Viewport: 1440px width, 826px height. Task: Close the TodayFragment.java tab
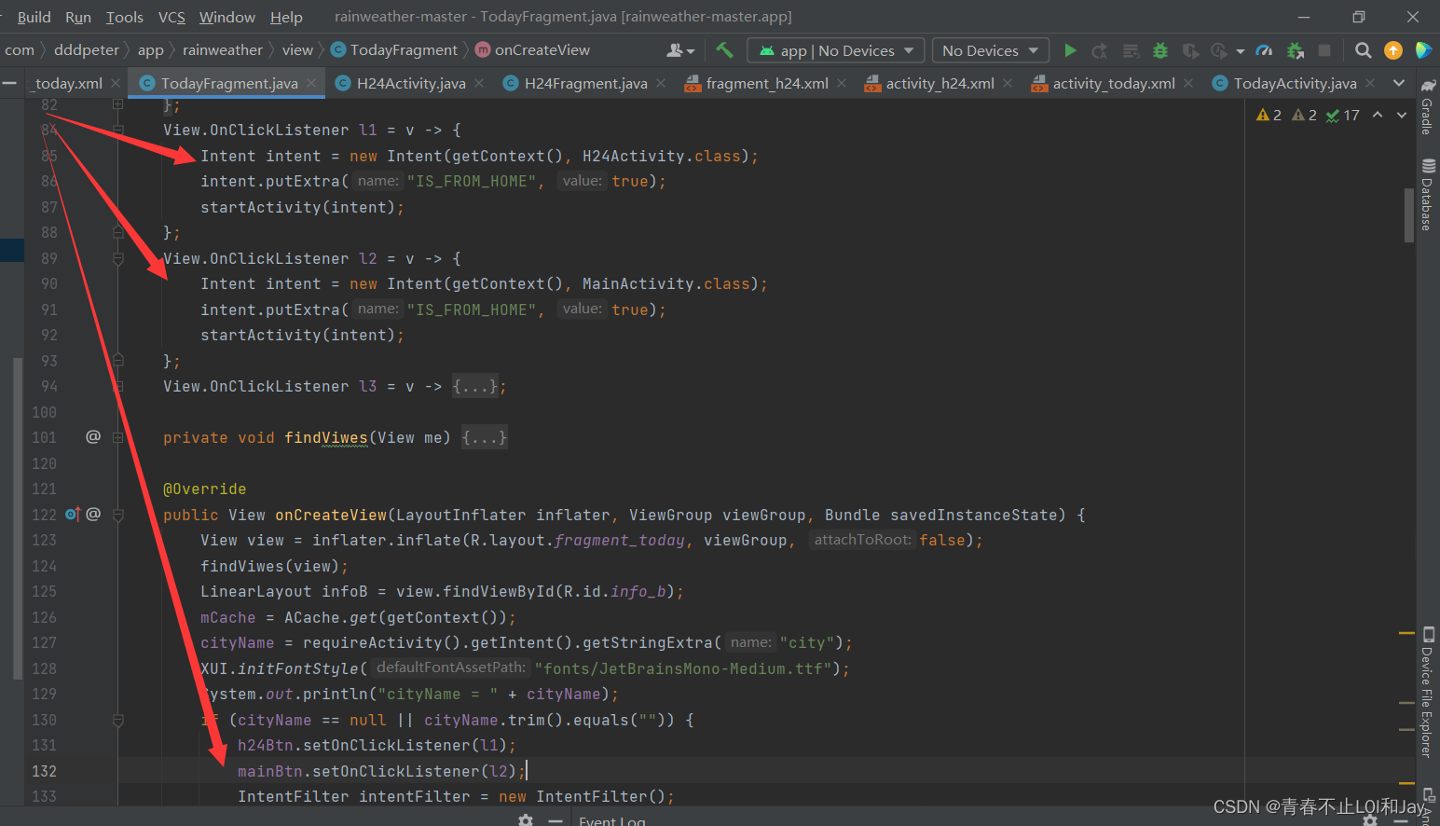[311, 83]
